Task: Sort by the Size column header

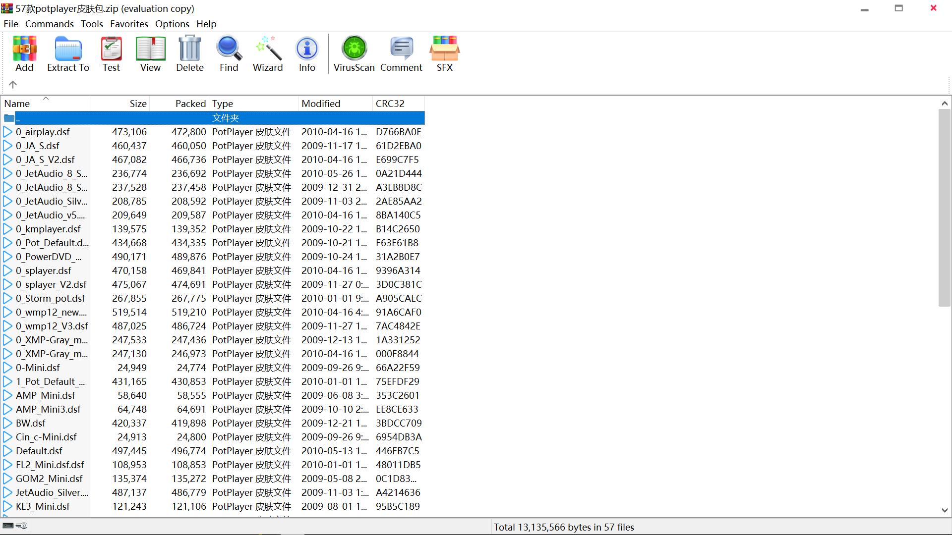Action: pyautogui.click(x=119, y=104)
